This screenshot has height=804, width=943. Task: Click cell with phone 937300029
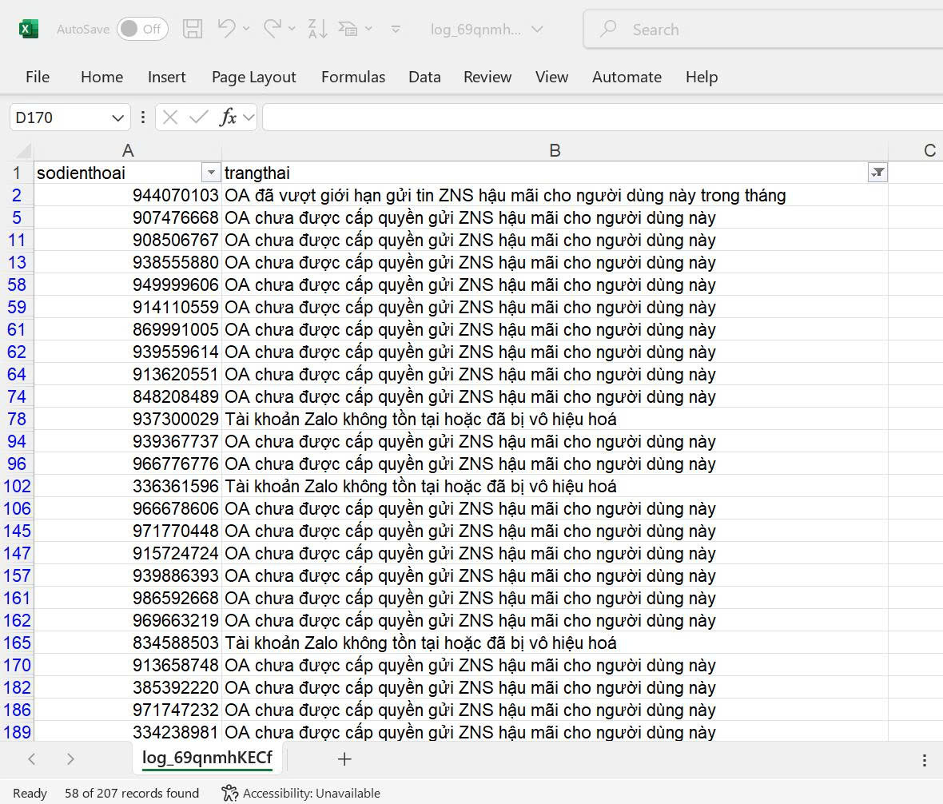pos(128,419)
